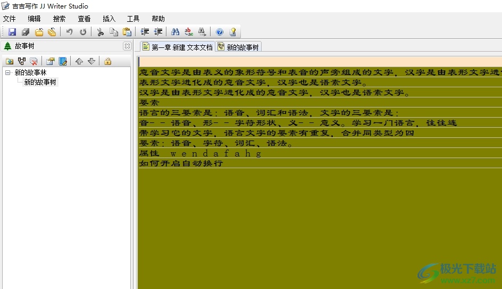
Task: Select the 新的故事林 root node
Action: click(x=31, y=73)
